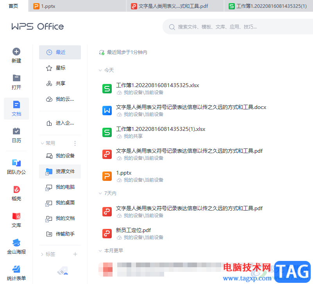This screenshot has width=313, height=284.
Task: Click spreadsheet icon of 工作簿1...325.xlsx
Action: (107, 89)
